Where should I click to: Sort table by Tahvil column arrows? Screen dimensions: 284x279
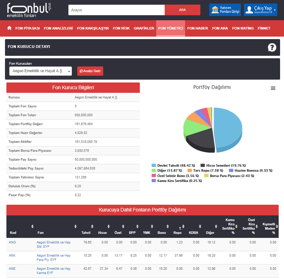tap(92, 226)
